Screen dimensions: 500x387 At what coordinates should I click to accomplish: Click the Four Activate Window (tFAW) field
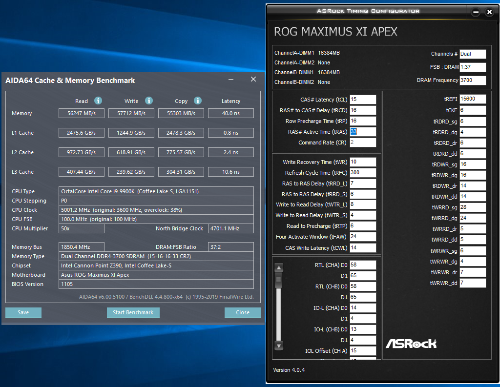pyautogui.click(x=363, y=237)
